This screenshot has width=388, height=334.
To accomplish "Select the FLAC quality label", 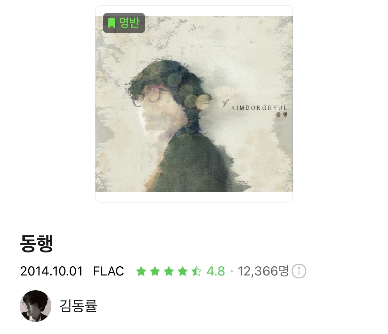I will click(108, 271).
